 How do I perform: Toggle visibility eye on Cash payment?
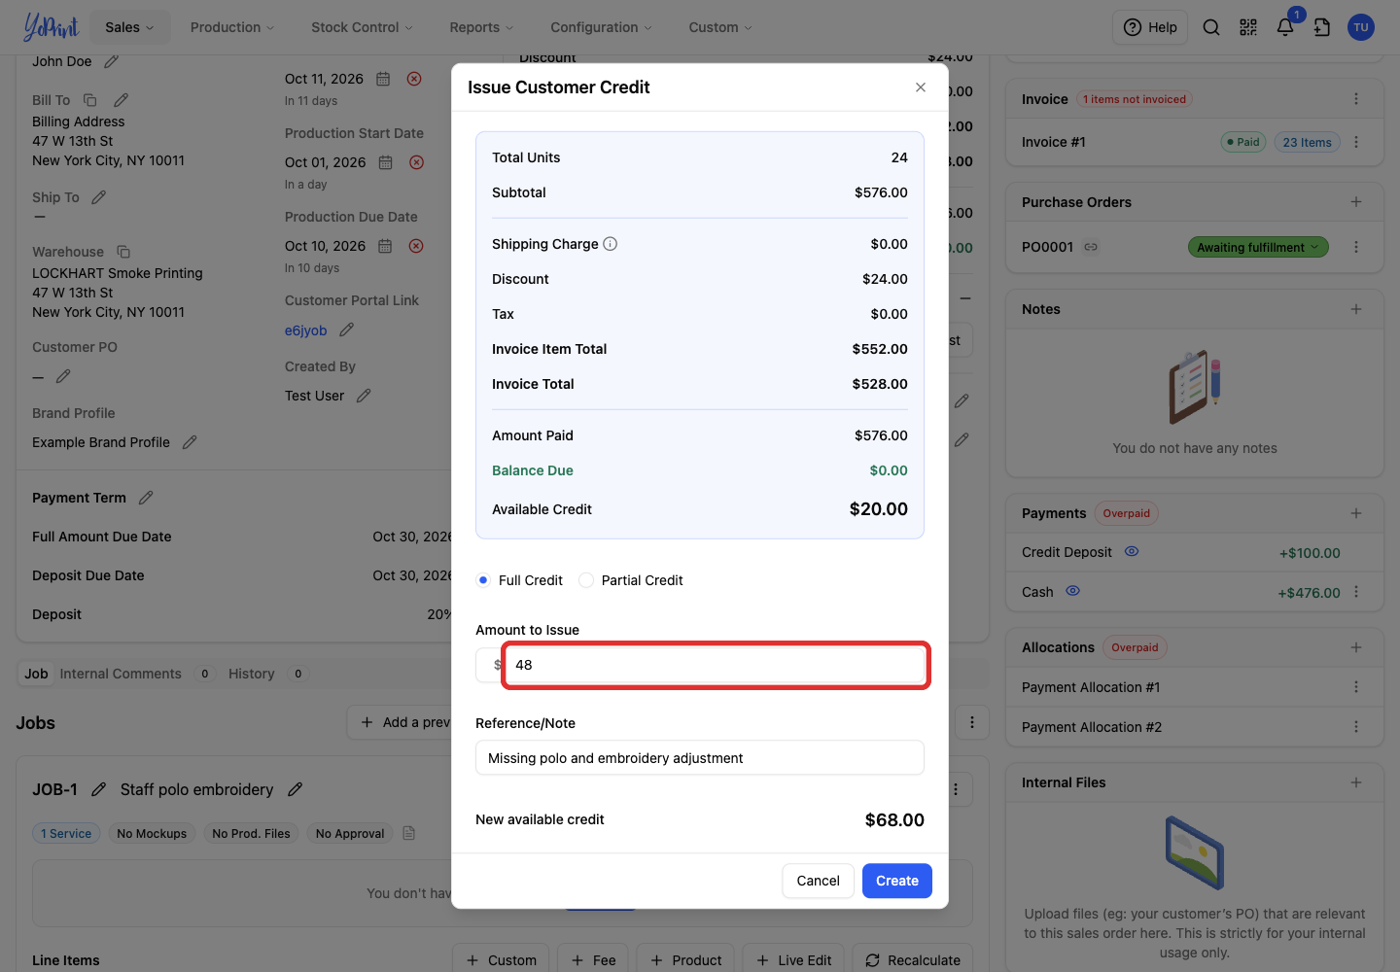coord(1073,591)
